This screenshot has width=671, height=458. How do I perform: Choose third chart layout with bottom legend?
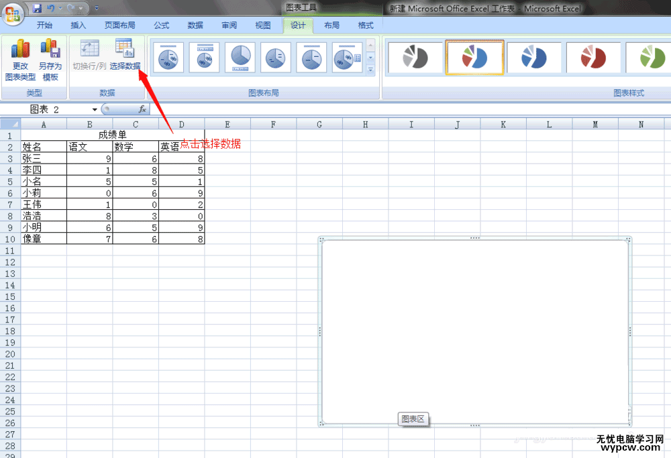coord(240,57)
